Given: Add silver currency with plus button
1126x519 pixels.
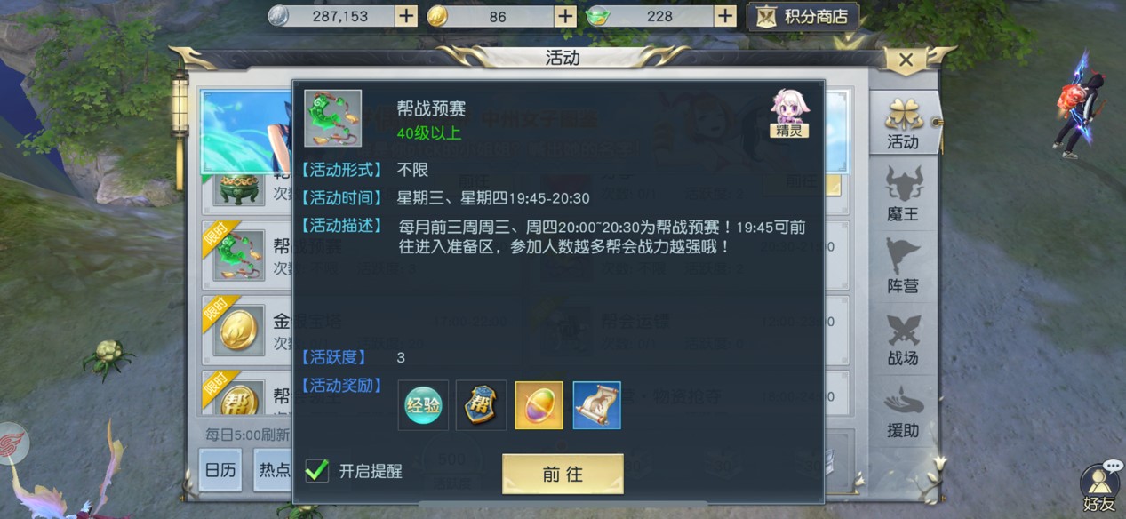Looking at the screenshot, I should pyautogui.click(x=405, y=16).
